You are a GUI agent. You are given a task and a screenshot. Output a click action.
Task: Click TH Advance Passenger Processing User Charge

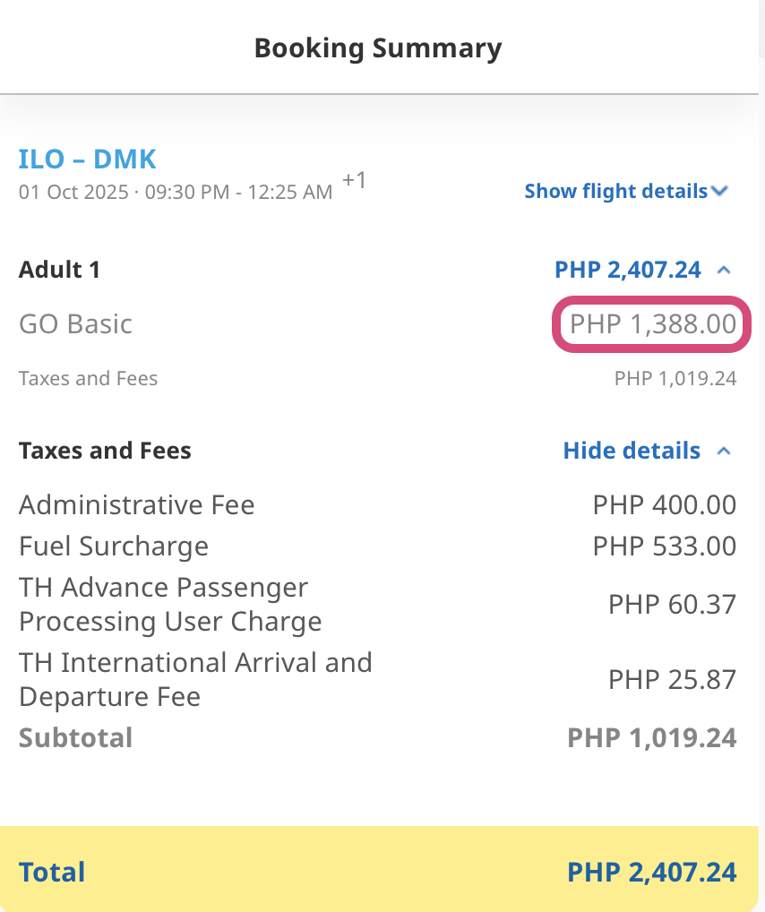coord(170,605)
